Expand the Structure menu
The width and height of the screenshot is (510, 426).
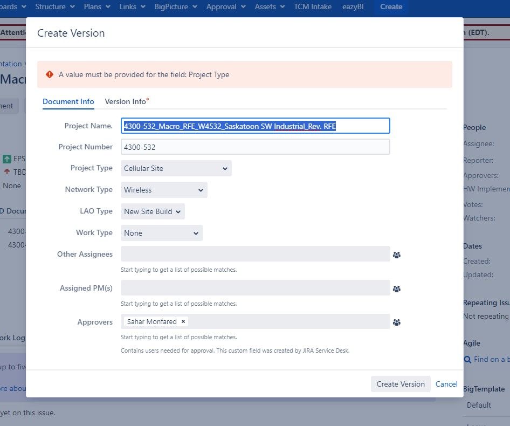coord(54,6)
